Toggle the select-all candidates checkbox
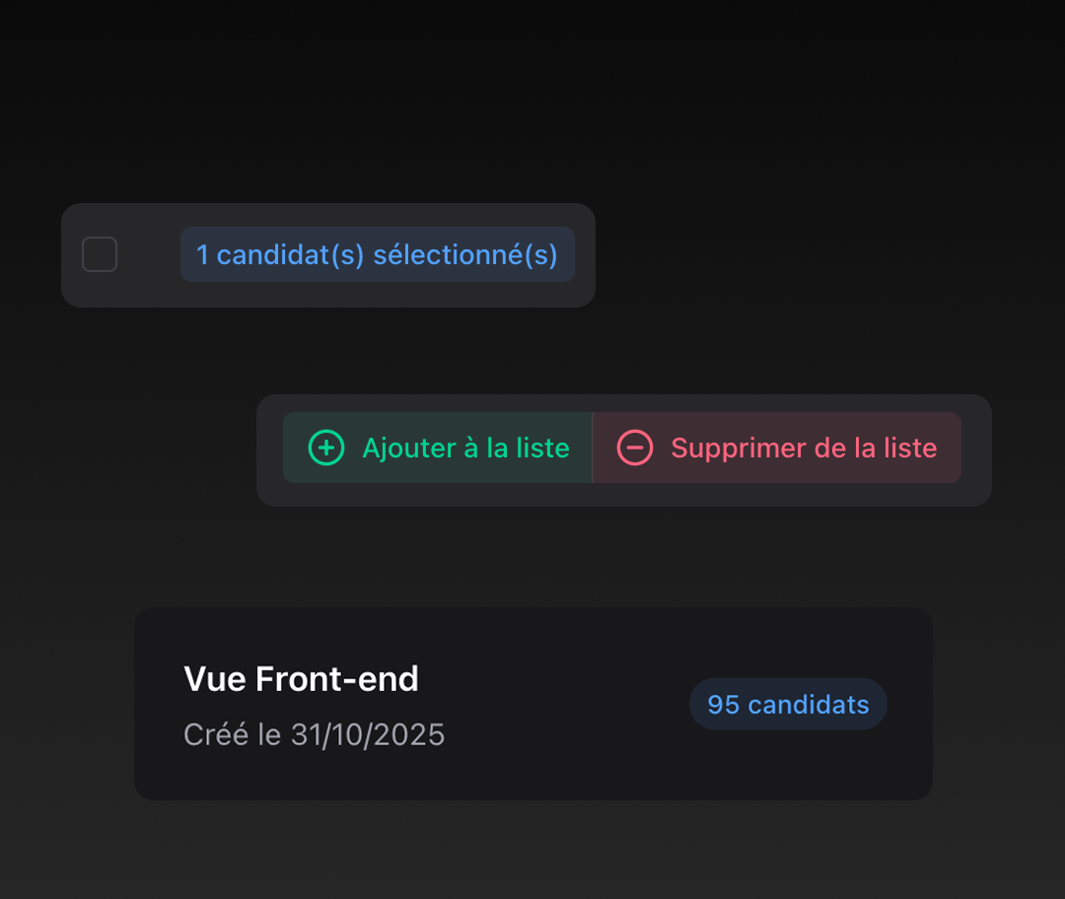Image resolution: width=1065 pixels, height=899 pixels. [100, 254]
